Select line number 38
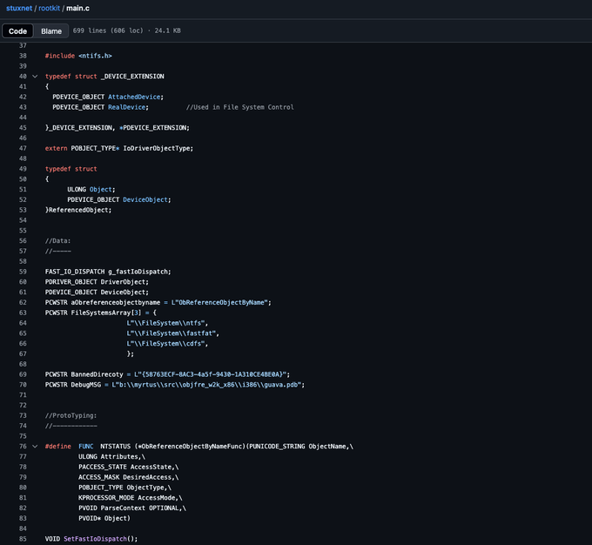592x545 pixels. (x=23, y=56)
